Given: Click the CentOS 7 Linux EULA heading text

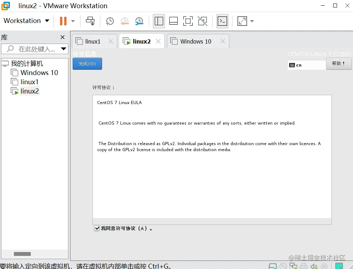Looking at the screenshot, I should point(119,103).
